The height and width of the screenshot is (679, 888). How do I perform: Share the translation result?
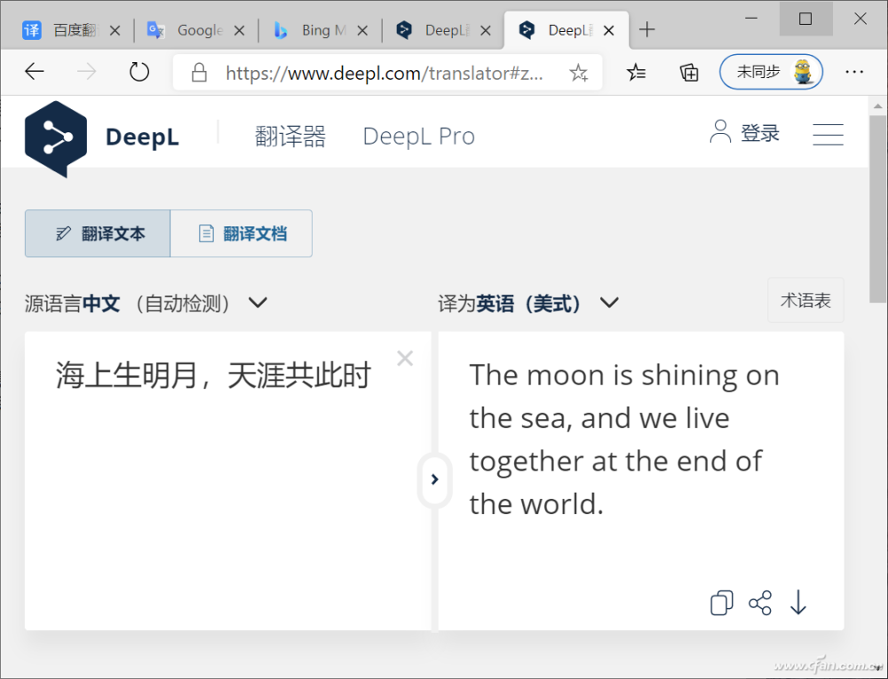[x=760, y=604]
